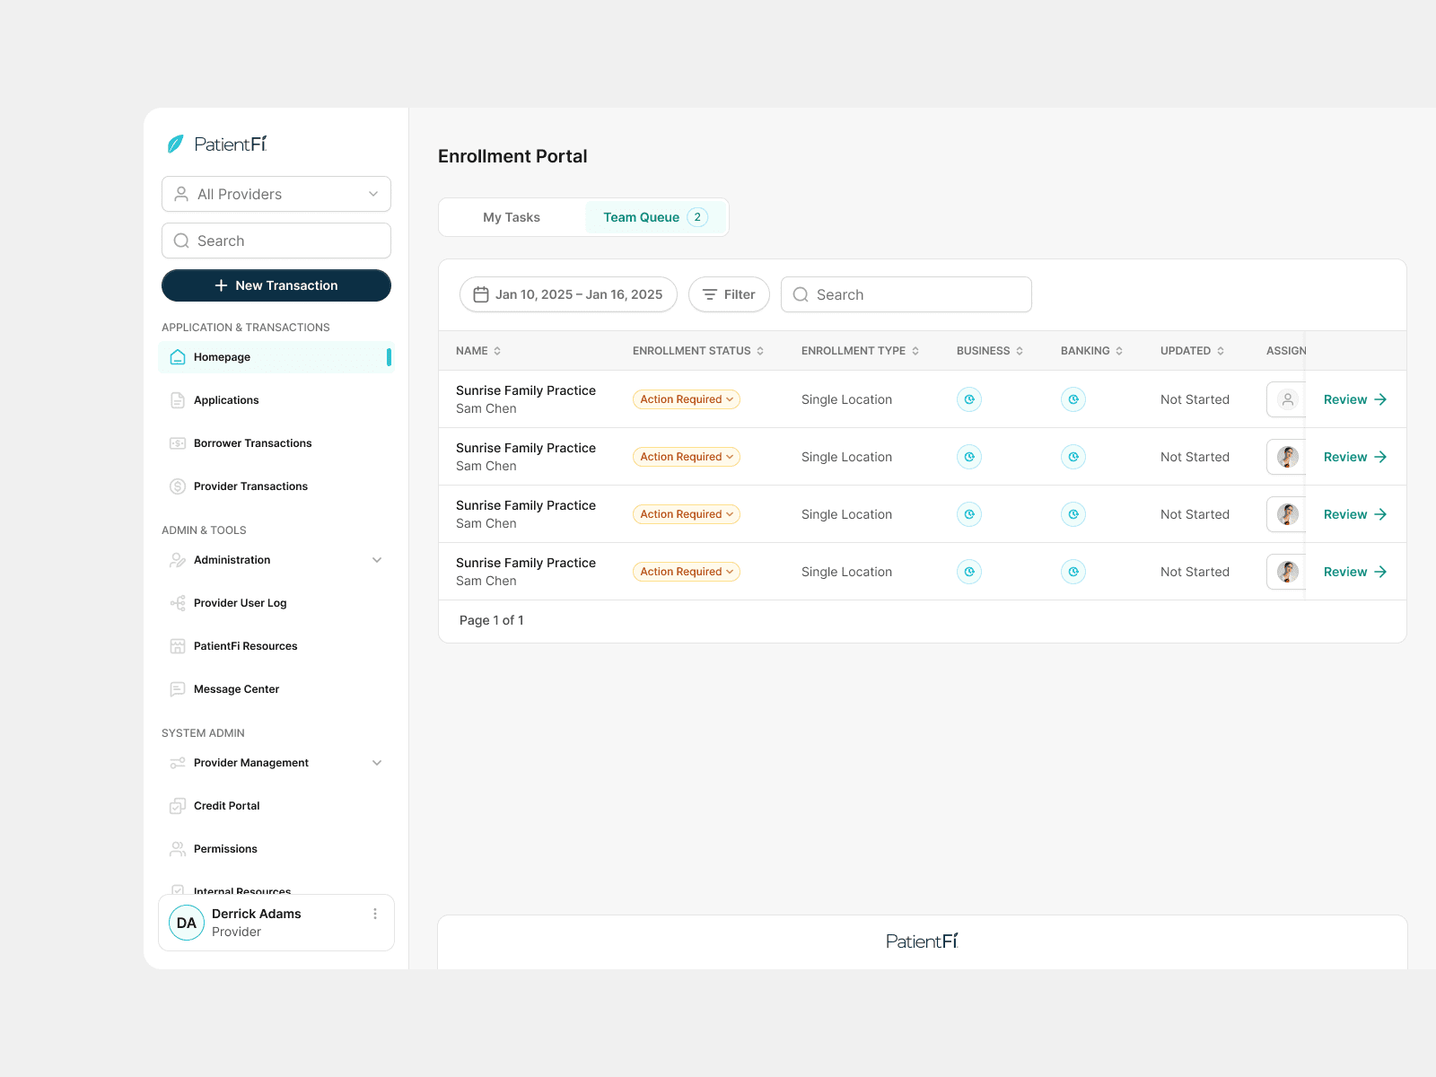Switch to the My Tasks tab
The width and height of the screenshot is (1436, 1077).
click(512, 217)
